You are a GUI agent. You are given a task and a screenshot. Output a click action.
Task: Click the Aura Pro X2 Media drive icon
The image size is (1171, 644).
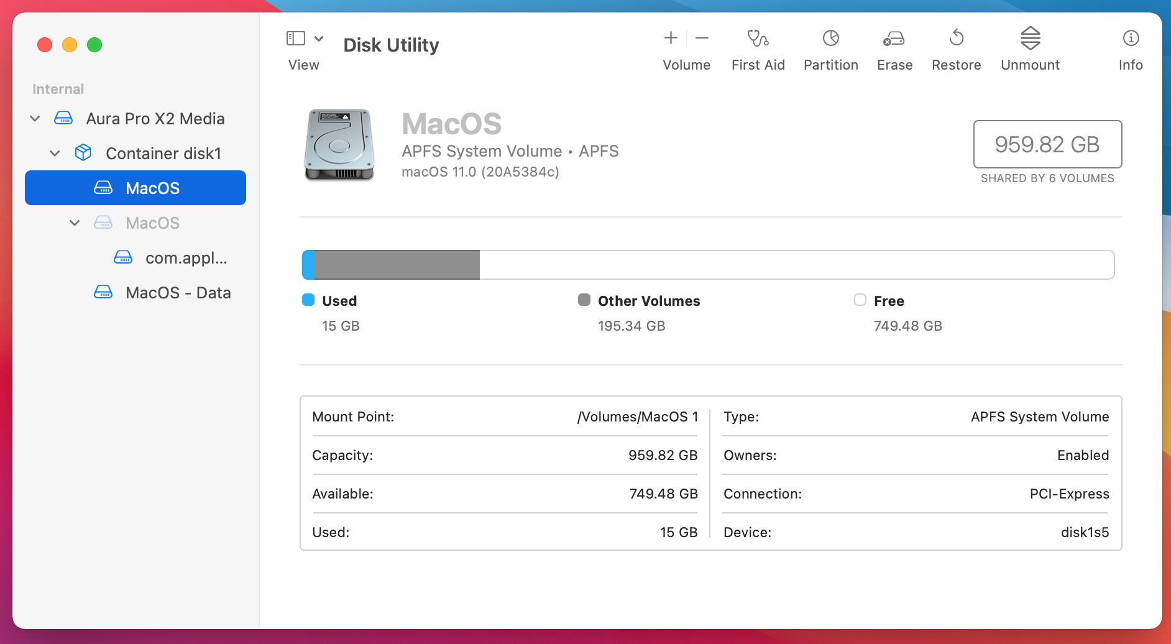click(63, 118)
